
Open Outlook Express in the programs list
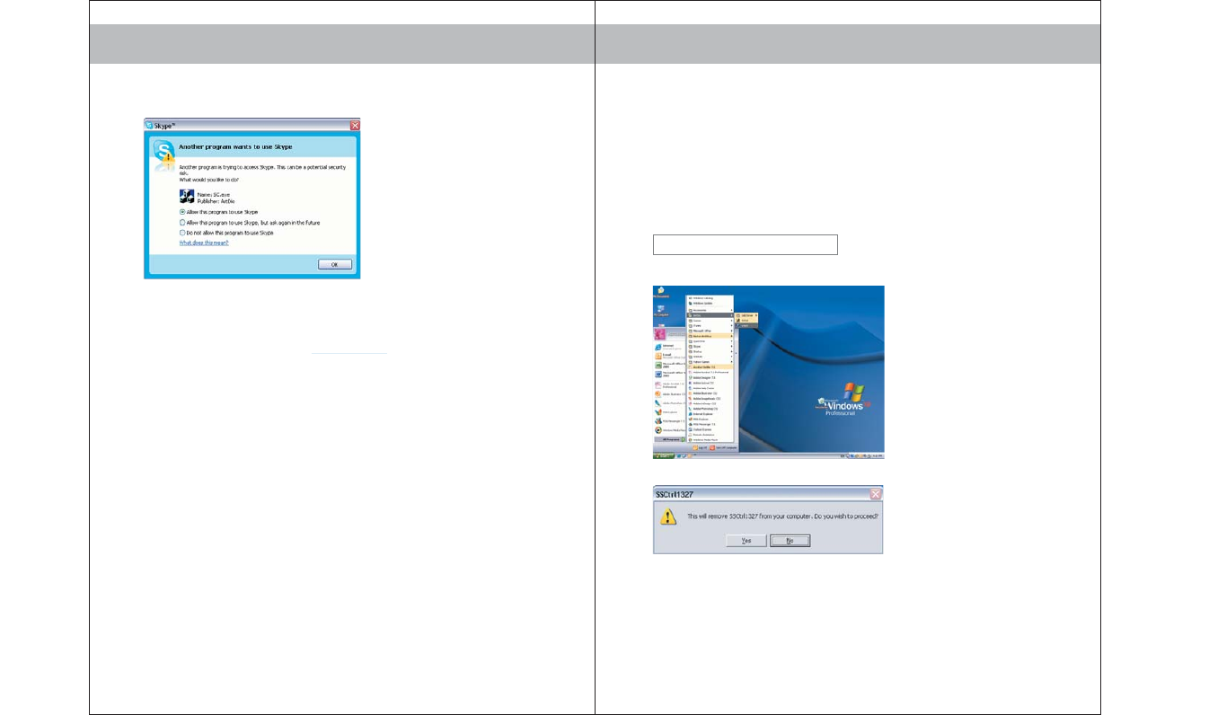(x=710, y=429)
